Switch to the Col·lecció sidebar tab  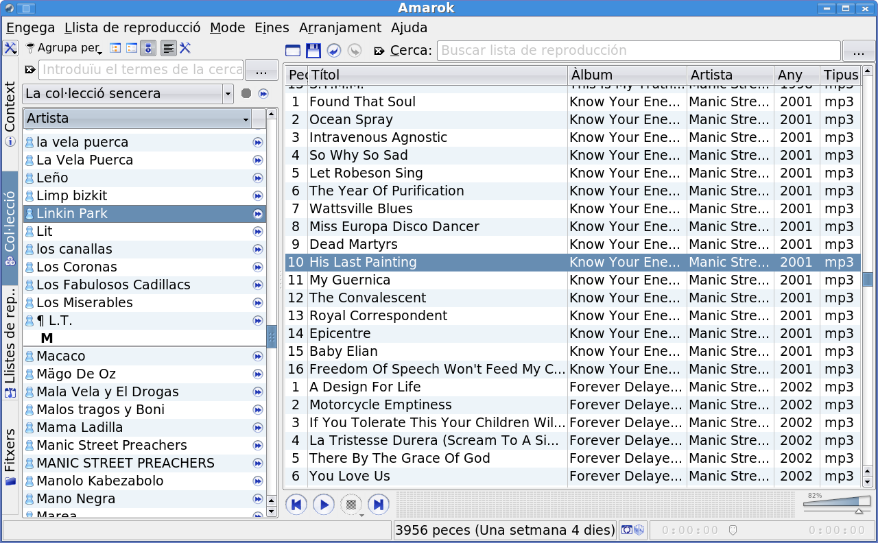(x=10, y=228)
